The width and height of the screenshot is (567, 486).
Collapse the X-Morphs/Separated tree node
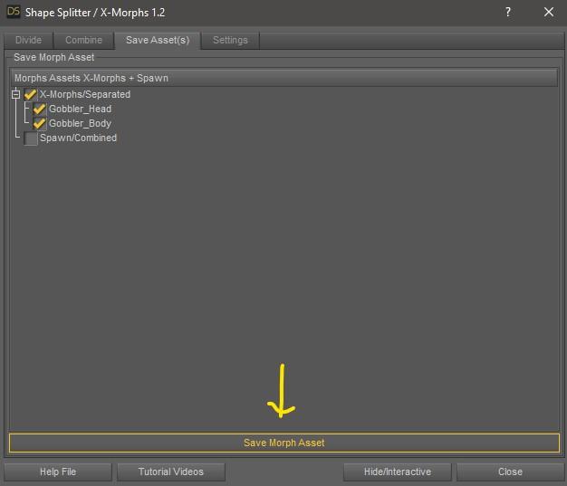coord(15,95)
